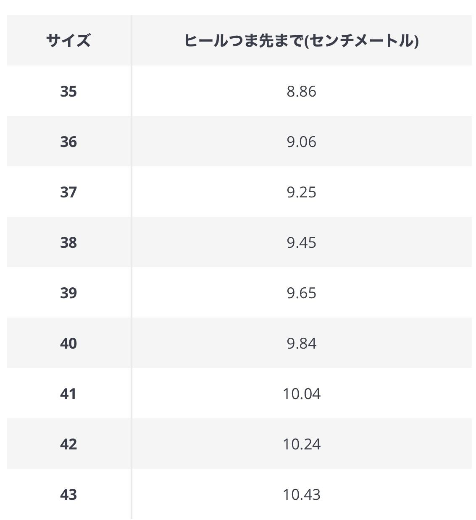Viewport: 476px width, 520px height.
Task: Select the 10.43 measurement cell
Action: 301,494
